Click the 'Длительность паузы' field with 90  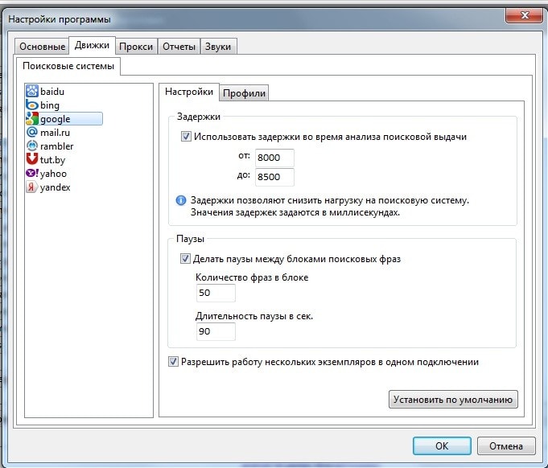216,332
